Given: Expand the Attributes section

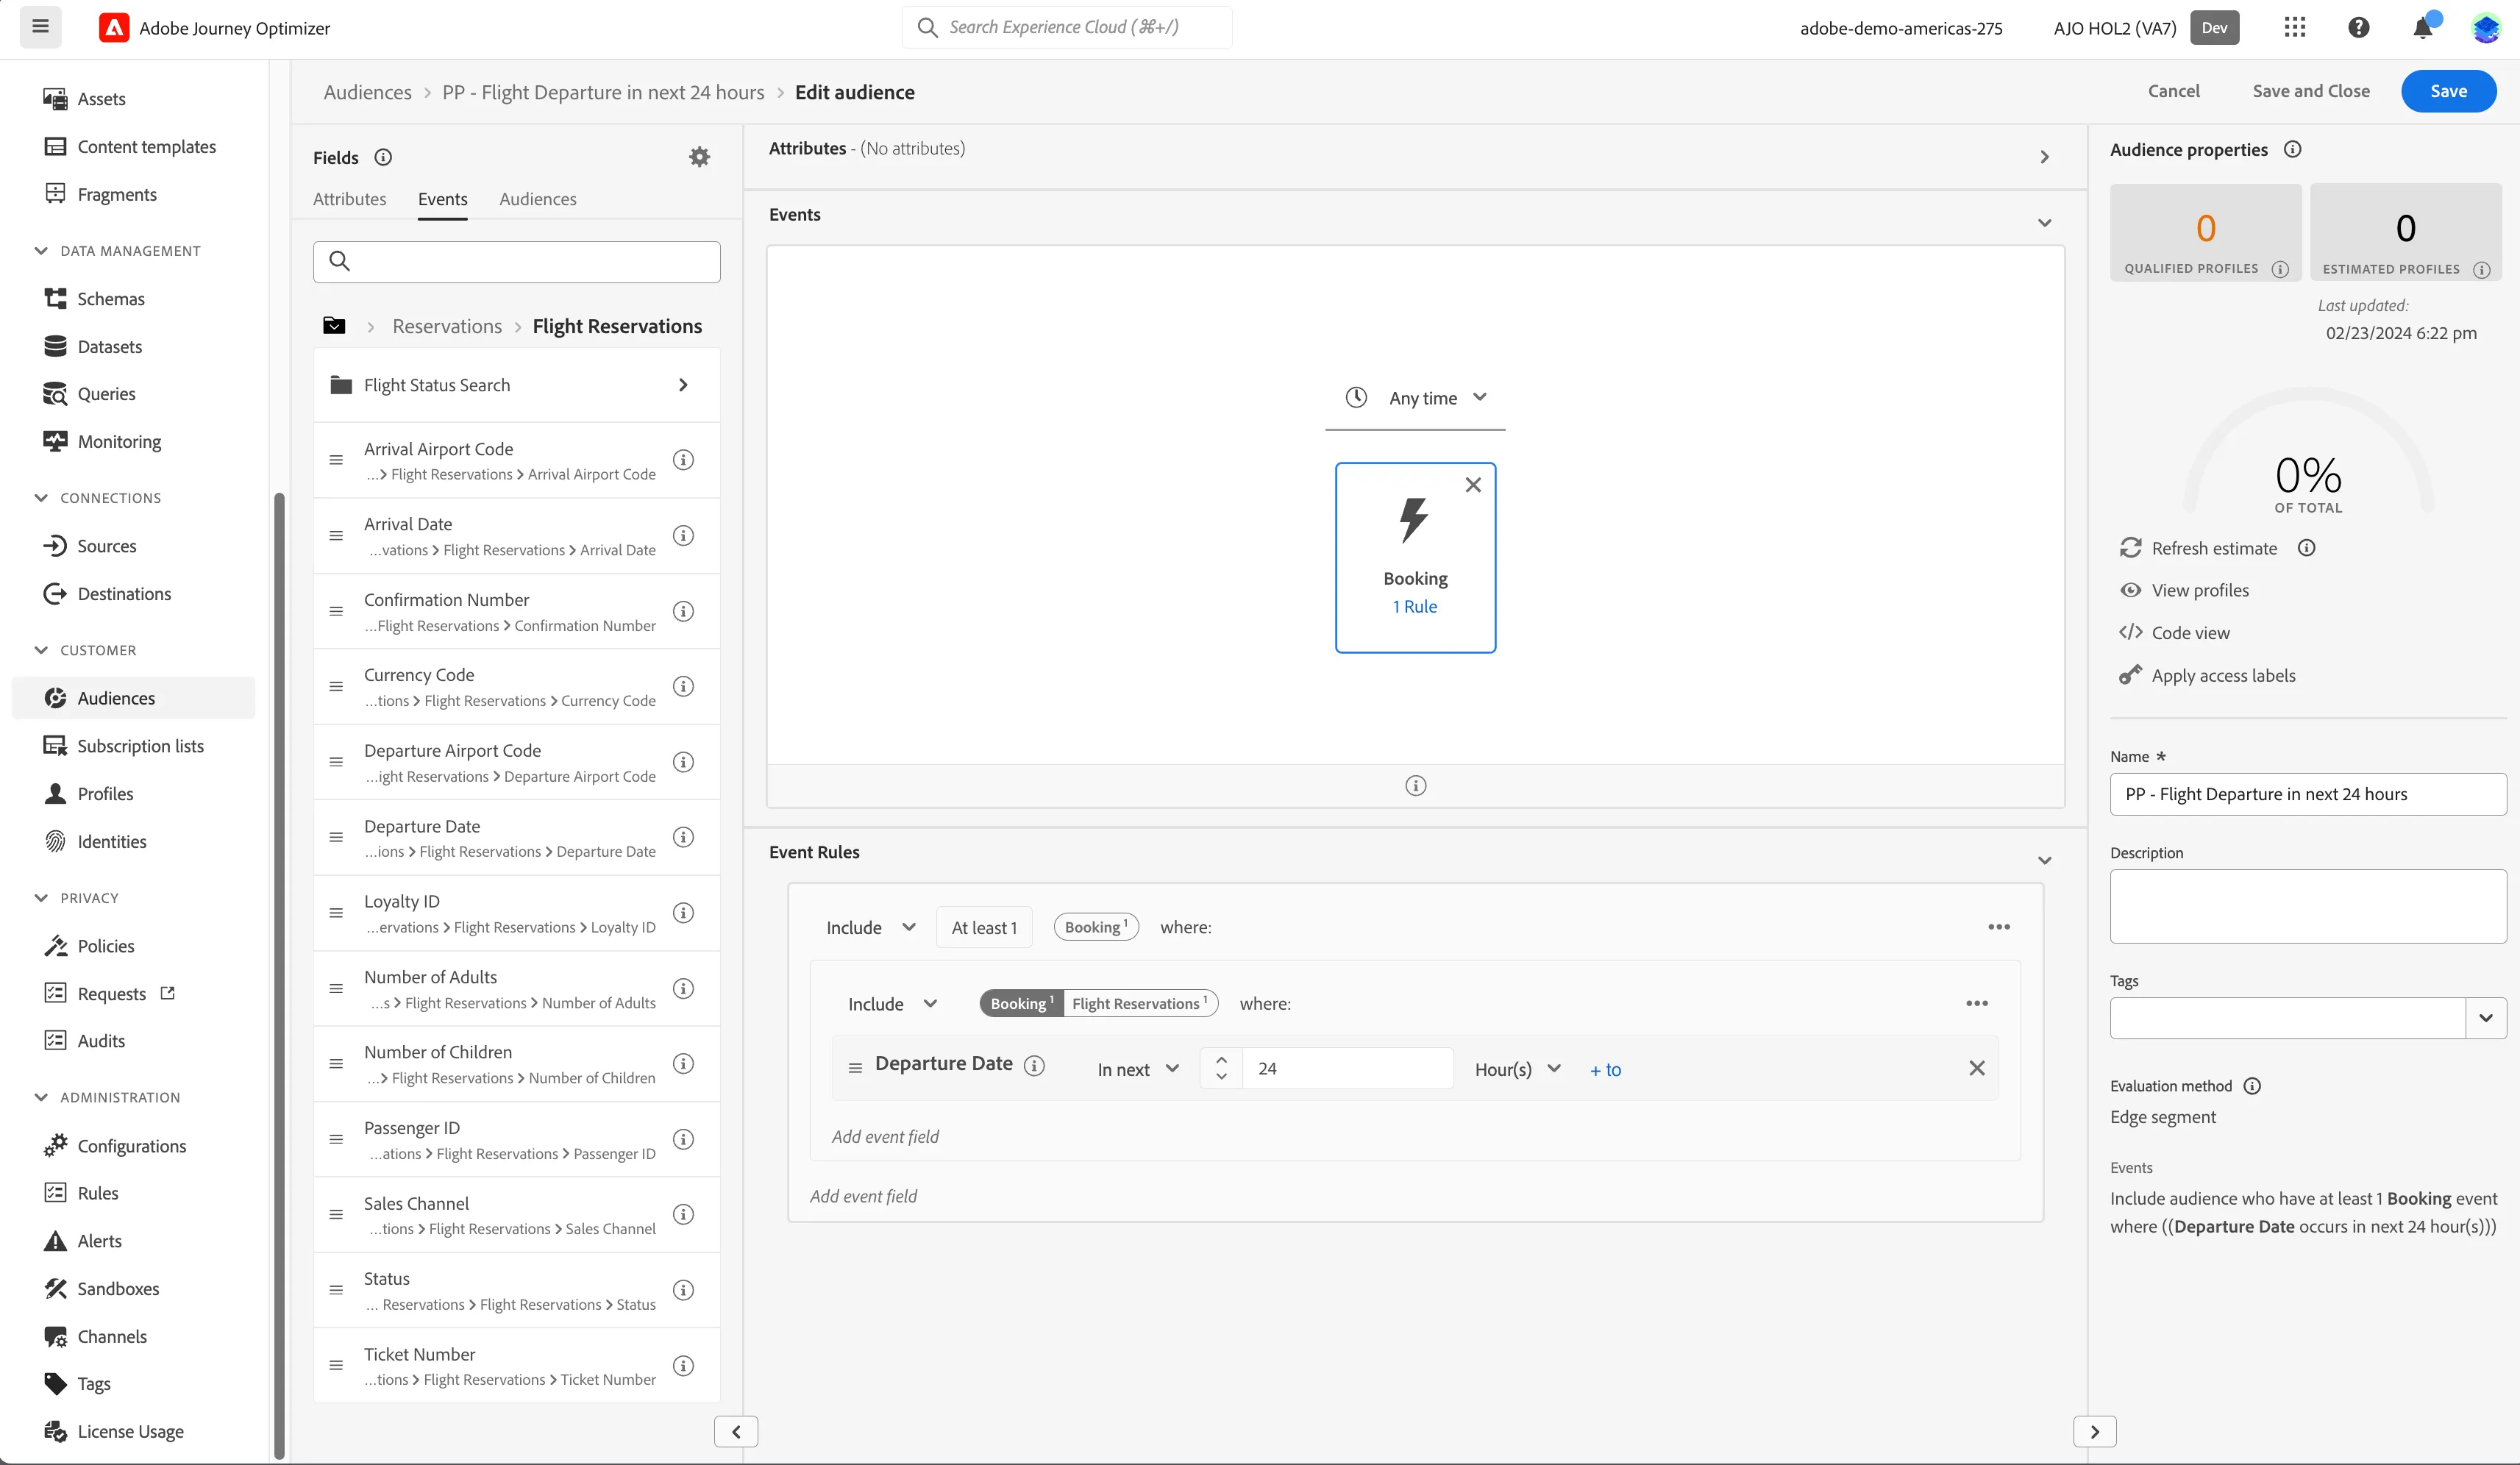Looking at the screenshot, I should coord(2045,157).
